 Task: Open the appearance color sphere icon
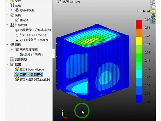153,16
